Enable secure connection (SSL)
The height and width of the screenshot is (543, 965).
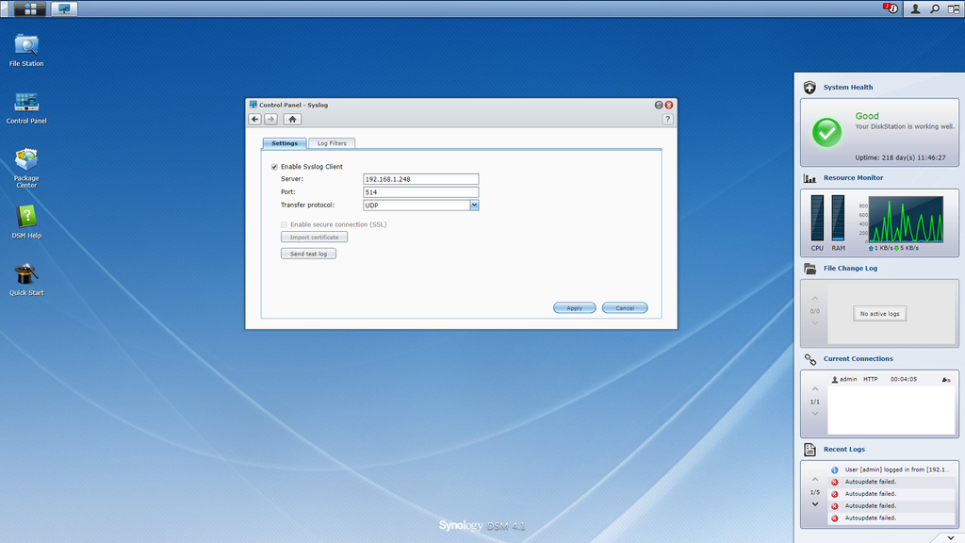(x=284, y=224)
